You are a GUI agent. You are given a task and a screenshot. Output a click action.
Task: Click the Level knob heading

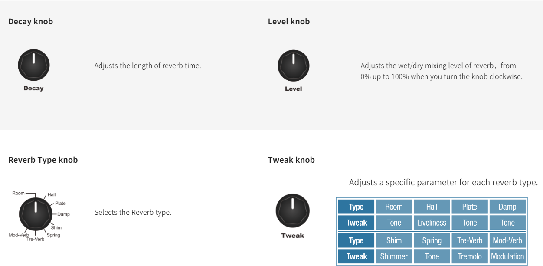289,21
